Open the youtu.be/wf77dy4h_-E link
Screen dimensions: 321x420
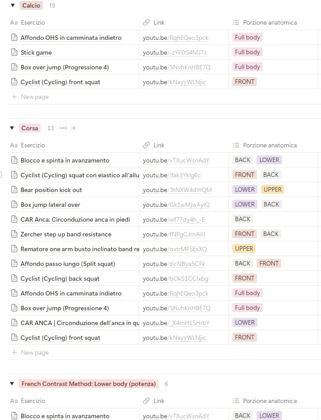pos(174,219)
